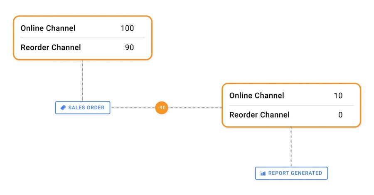Select the value 90 for Reorder Channel
The width and height of the screenshot is (374, 195).
point(129,47)
